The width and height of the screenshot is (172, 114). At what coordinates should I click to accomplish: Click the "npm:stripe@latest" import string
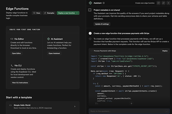(x=121, y=61)
